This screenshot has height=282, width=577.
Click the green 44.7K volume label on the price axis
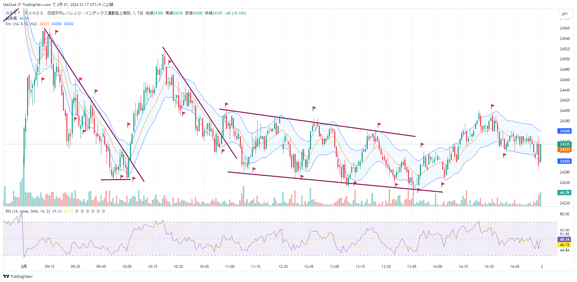[x=565, y=192]
